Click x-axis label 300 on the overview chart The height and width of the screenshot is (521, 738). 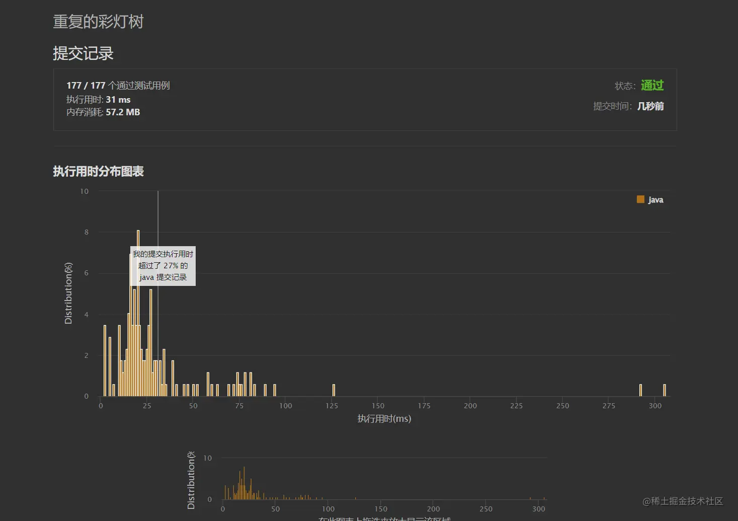point(539,509)
